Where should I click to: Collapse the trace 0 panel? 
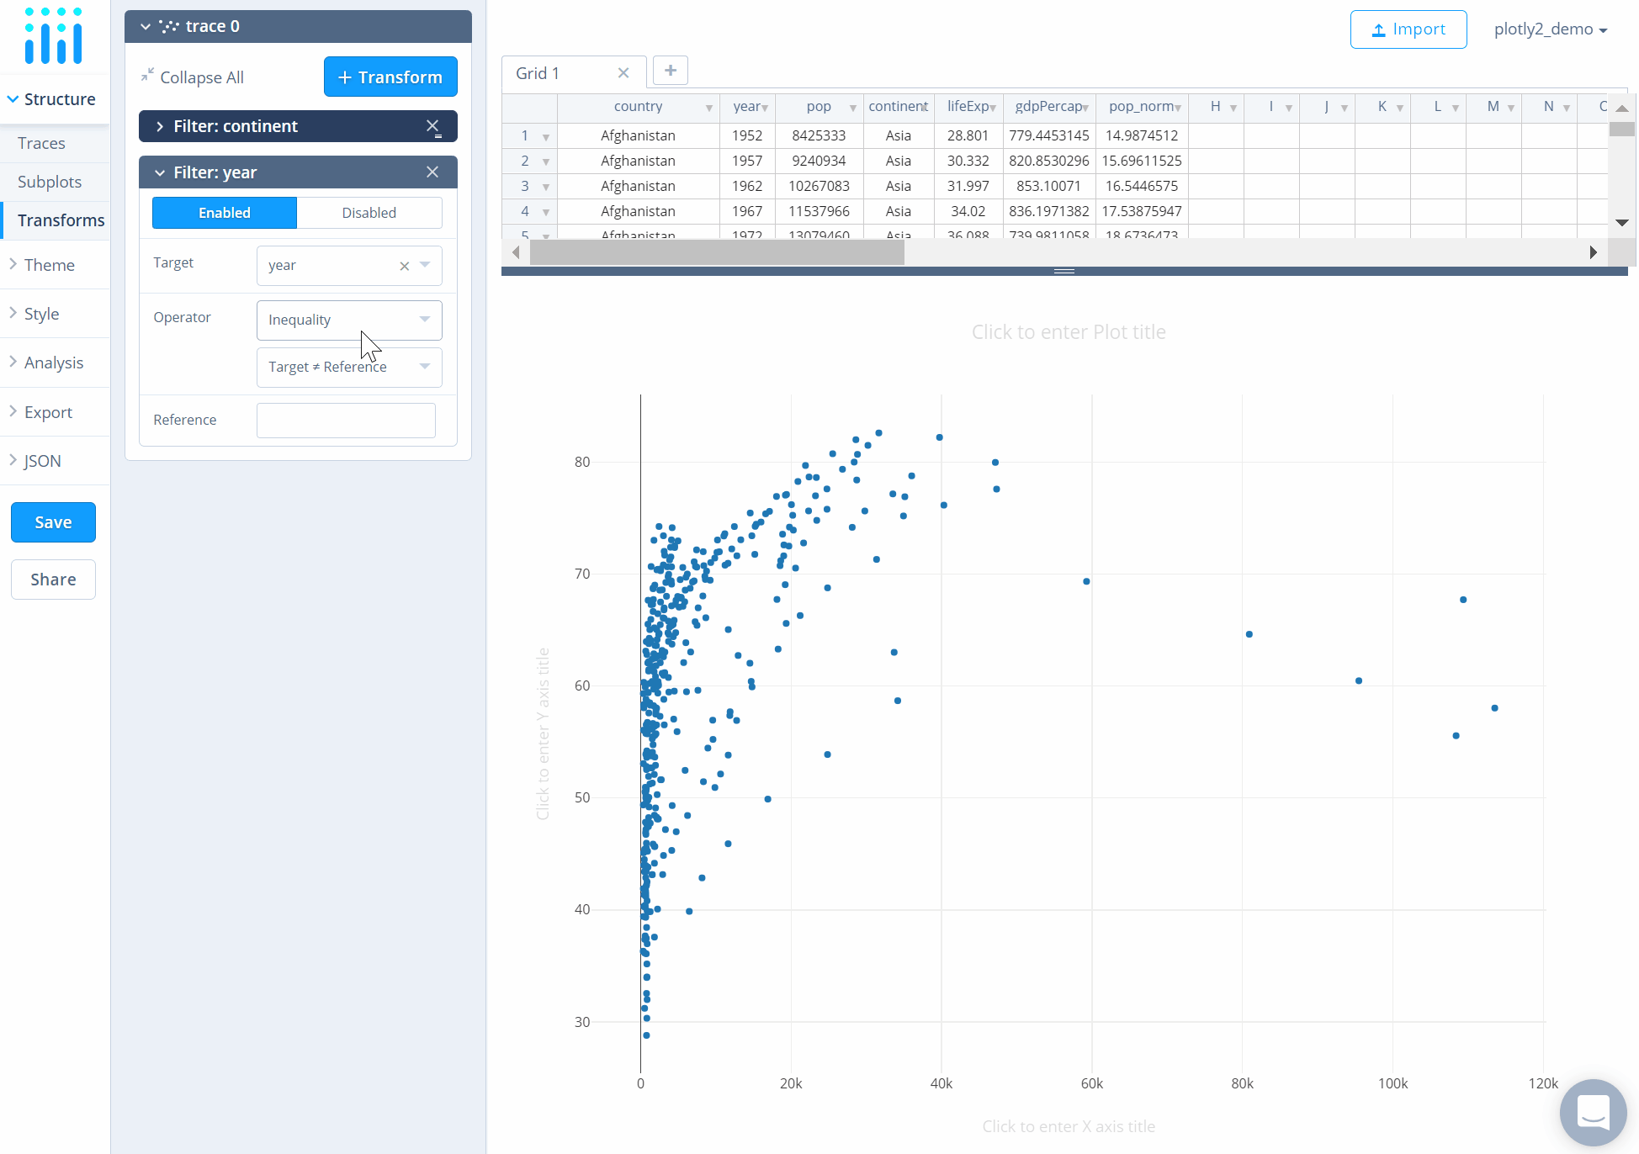click(146, 26)
